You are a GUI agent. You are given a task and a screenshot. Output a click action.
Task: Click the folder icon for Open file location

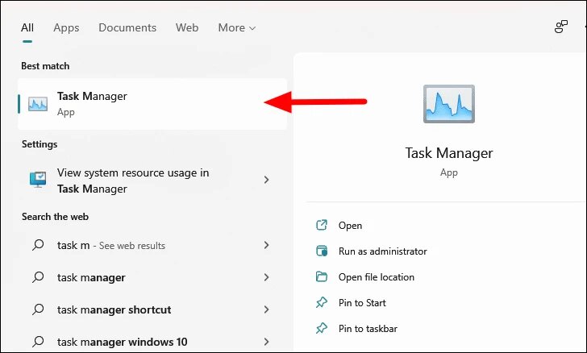322,276
